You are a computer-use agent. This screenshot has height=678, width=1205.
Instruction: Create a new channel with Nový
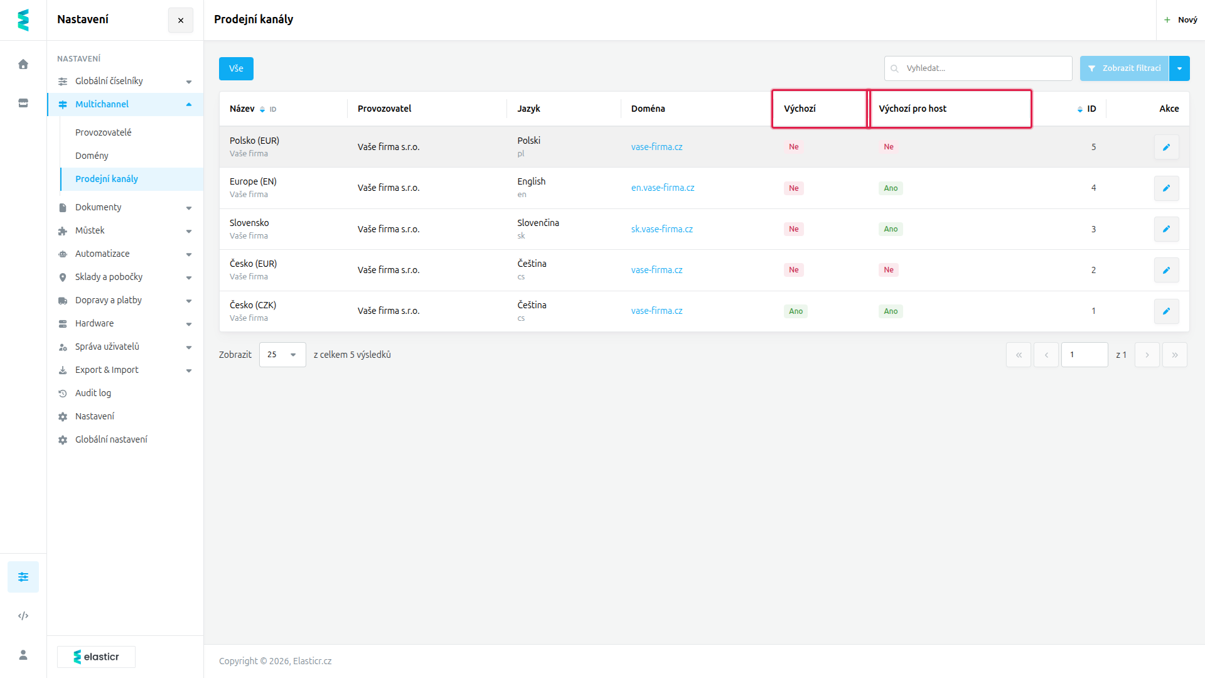(1181, 20)
